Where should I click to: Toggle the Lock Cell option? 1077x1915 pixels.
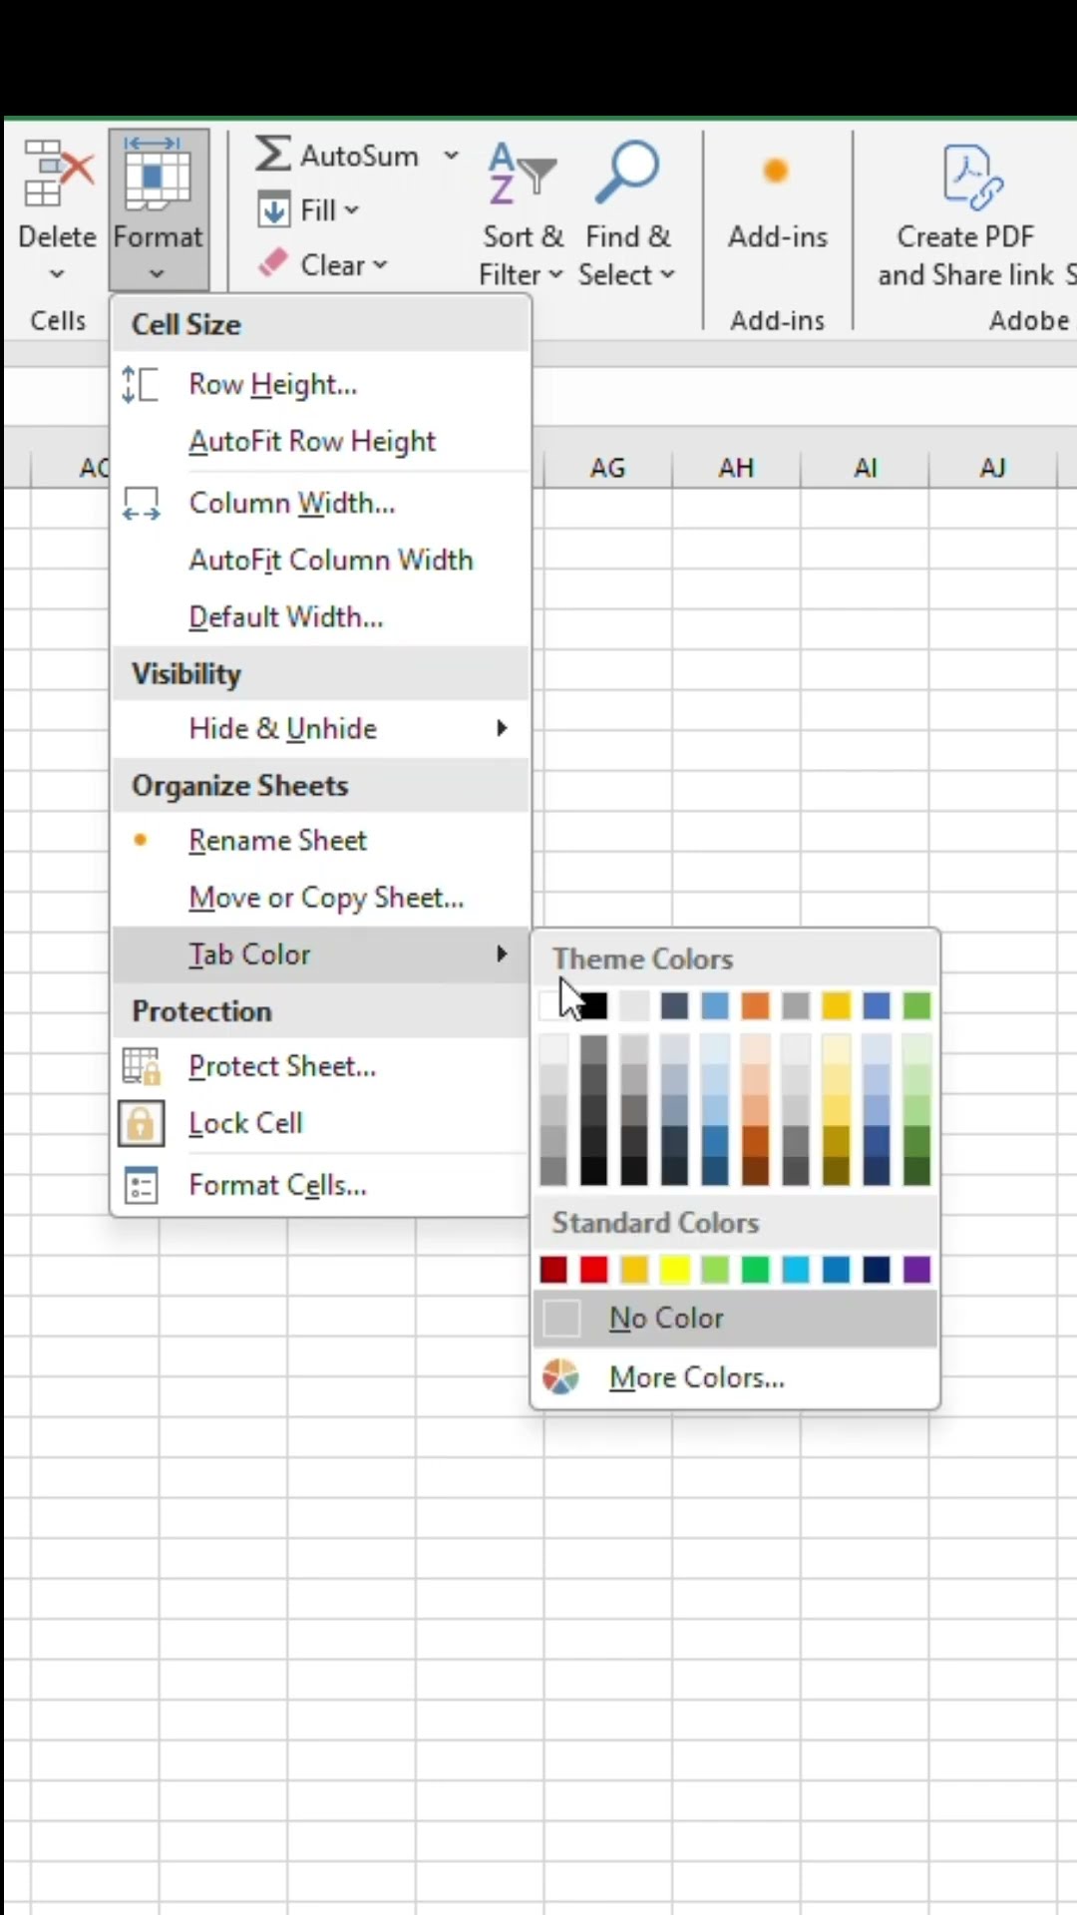tap(245, 1123)
